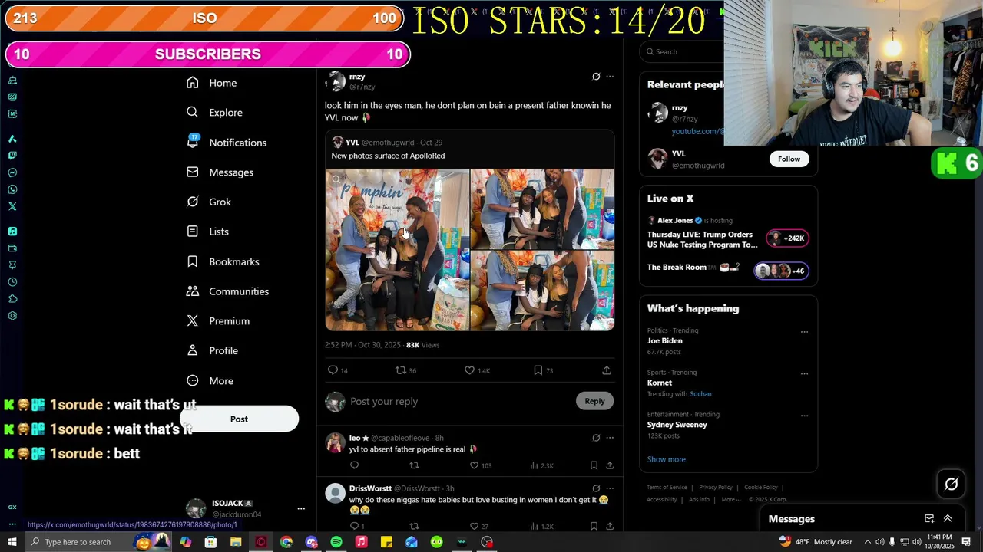Click the Post button
983x552 pixels.
(x=239, y=419)
